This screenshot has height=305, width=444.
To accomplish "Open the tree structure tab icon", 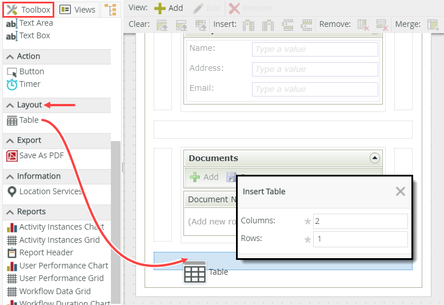I will pyautogui.click(x=110, y=10).
